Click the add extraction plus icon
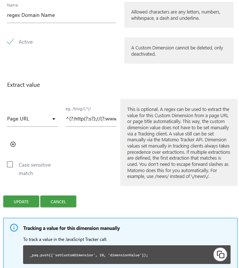This screenshot has height=268, width=239. click(13, 144)
